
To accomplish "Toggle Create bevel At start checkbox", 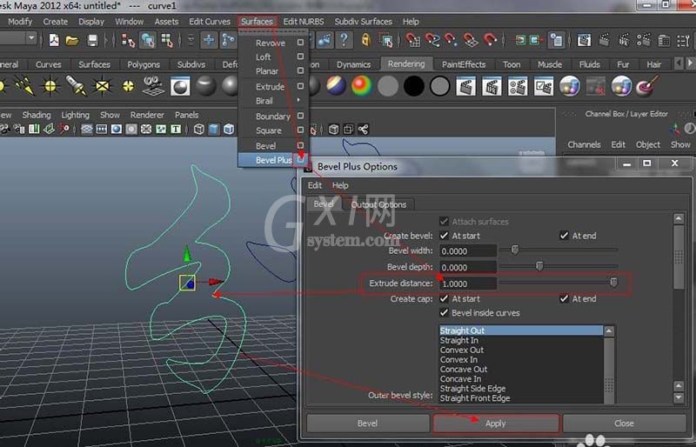I will [444, 236].
